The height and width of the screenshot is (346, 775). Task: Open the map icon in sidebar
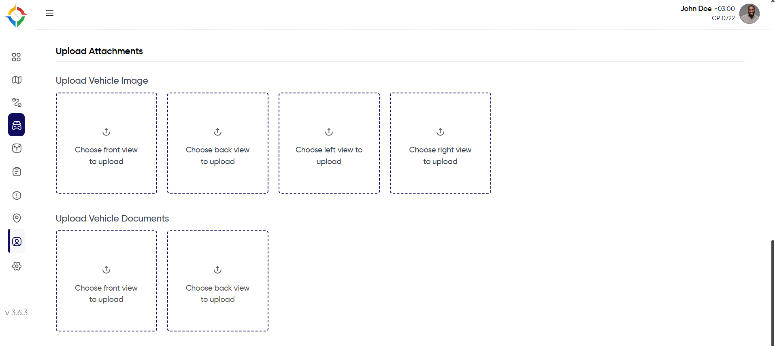17,80
